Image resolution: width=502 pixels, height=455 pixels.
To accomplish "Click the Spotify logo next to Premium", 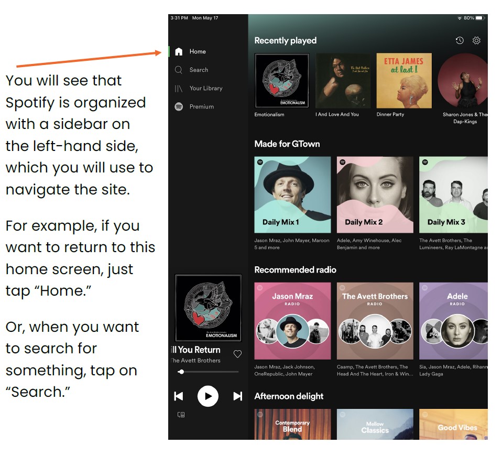I will (179, 106).
